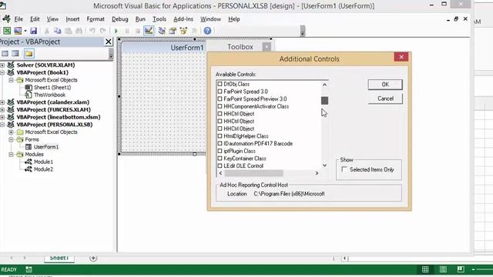Open the Insert menu
Image resolution: width=493 pixels, height=277 pixels.
coord(72,19)
